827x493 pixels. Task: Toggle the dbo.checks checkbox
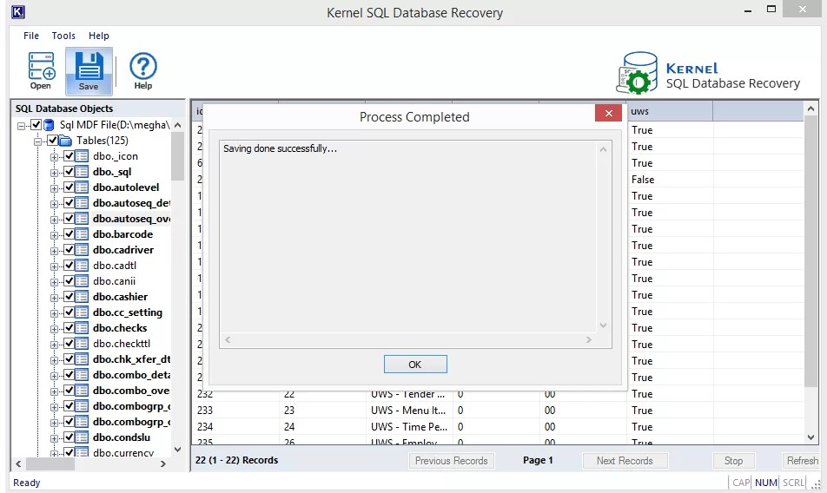click(69, 327)
